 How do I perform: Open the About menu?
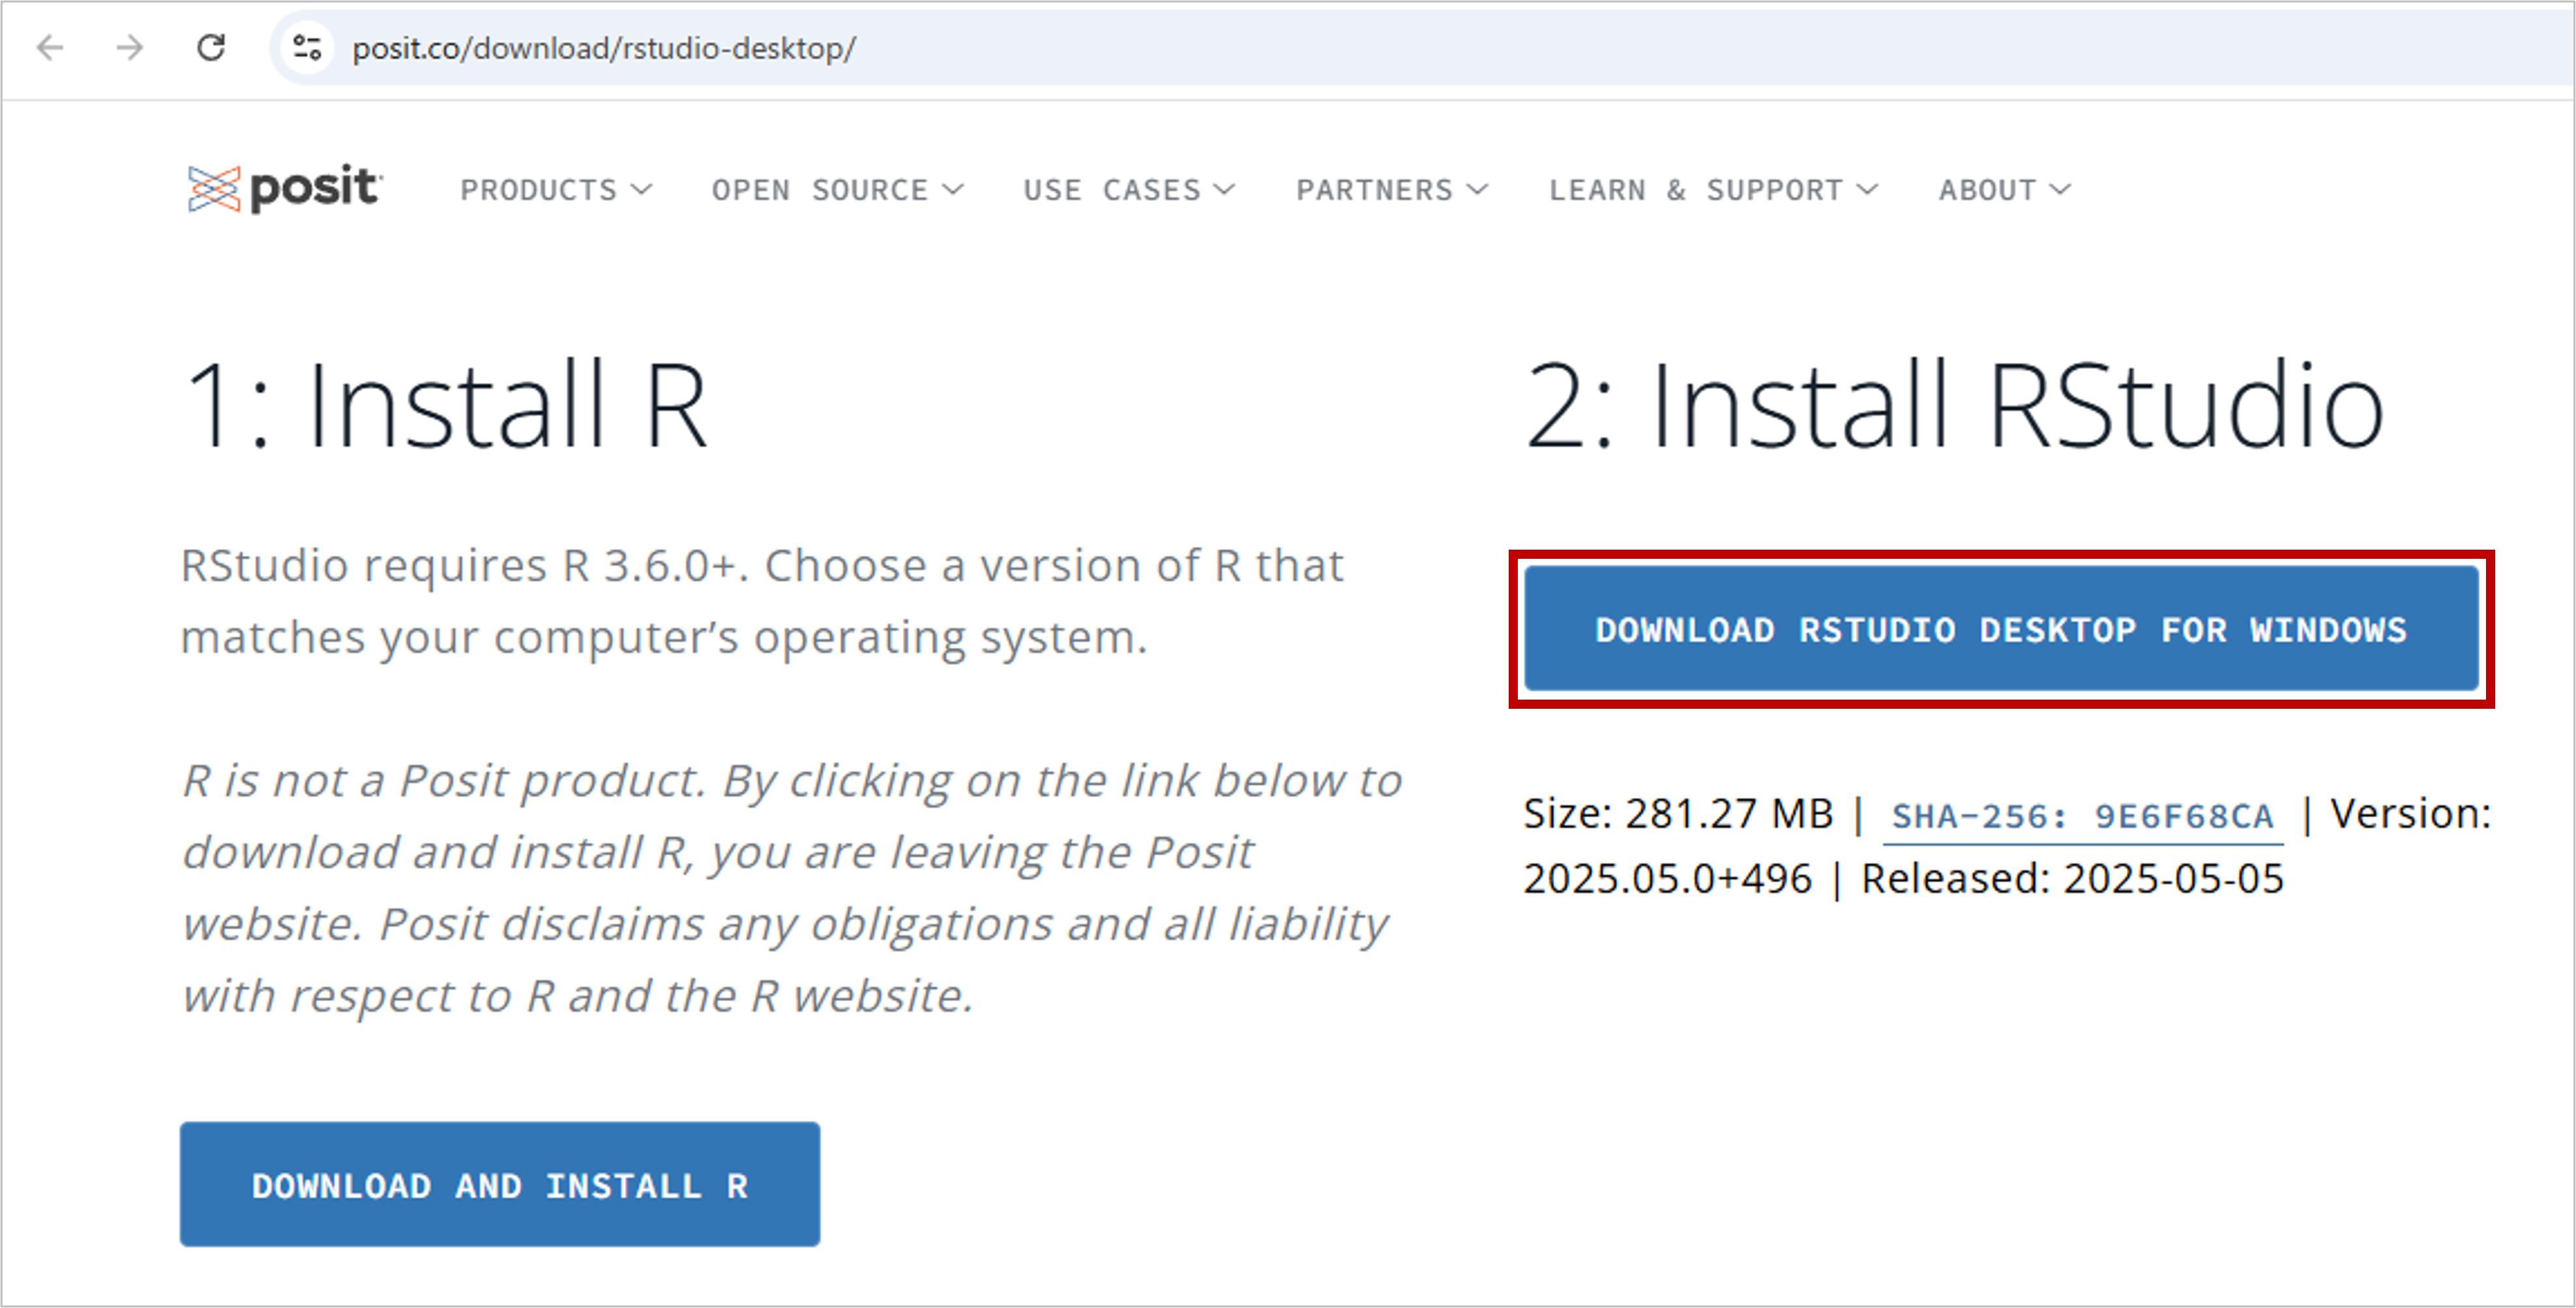click(x=2004, y=190)
